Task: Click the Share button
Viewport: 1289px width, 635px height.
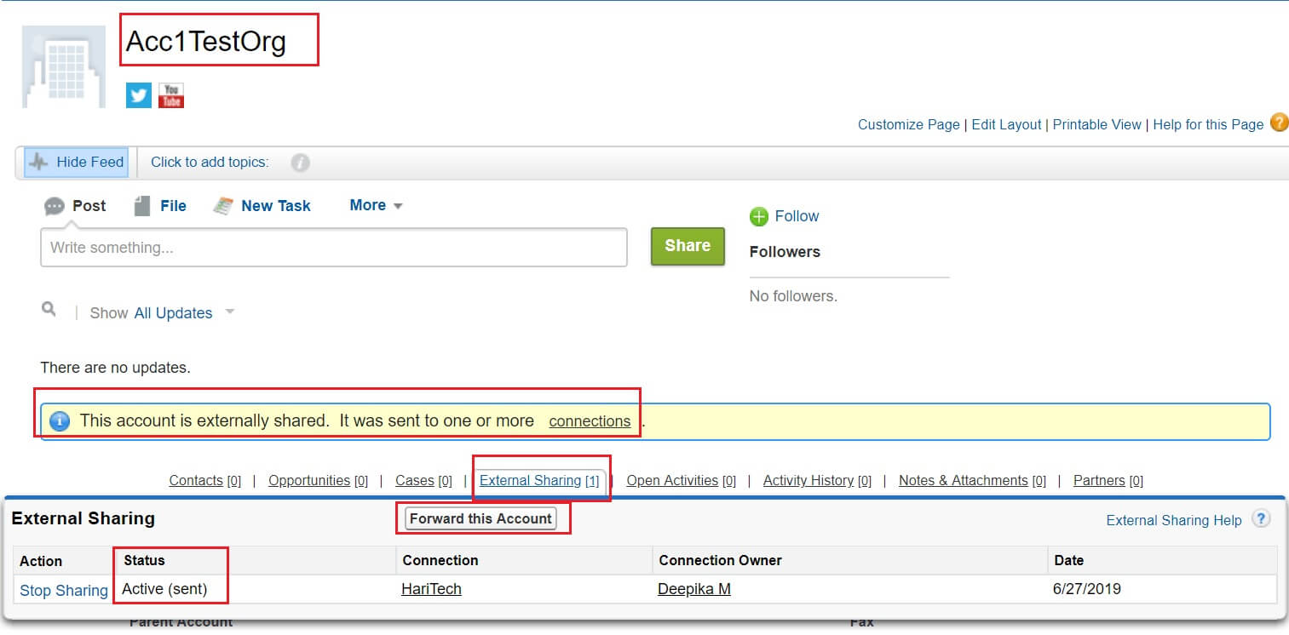Action: [x=687, y=246]
